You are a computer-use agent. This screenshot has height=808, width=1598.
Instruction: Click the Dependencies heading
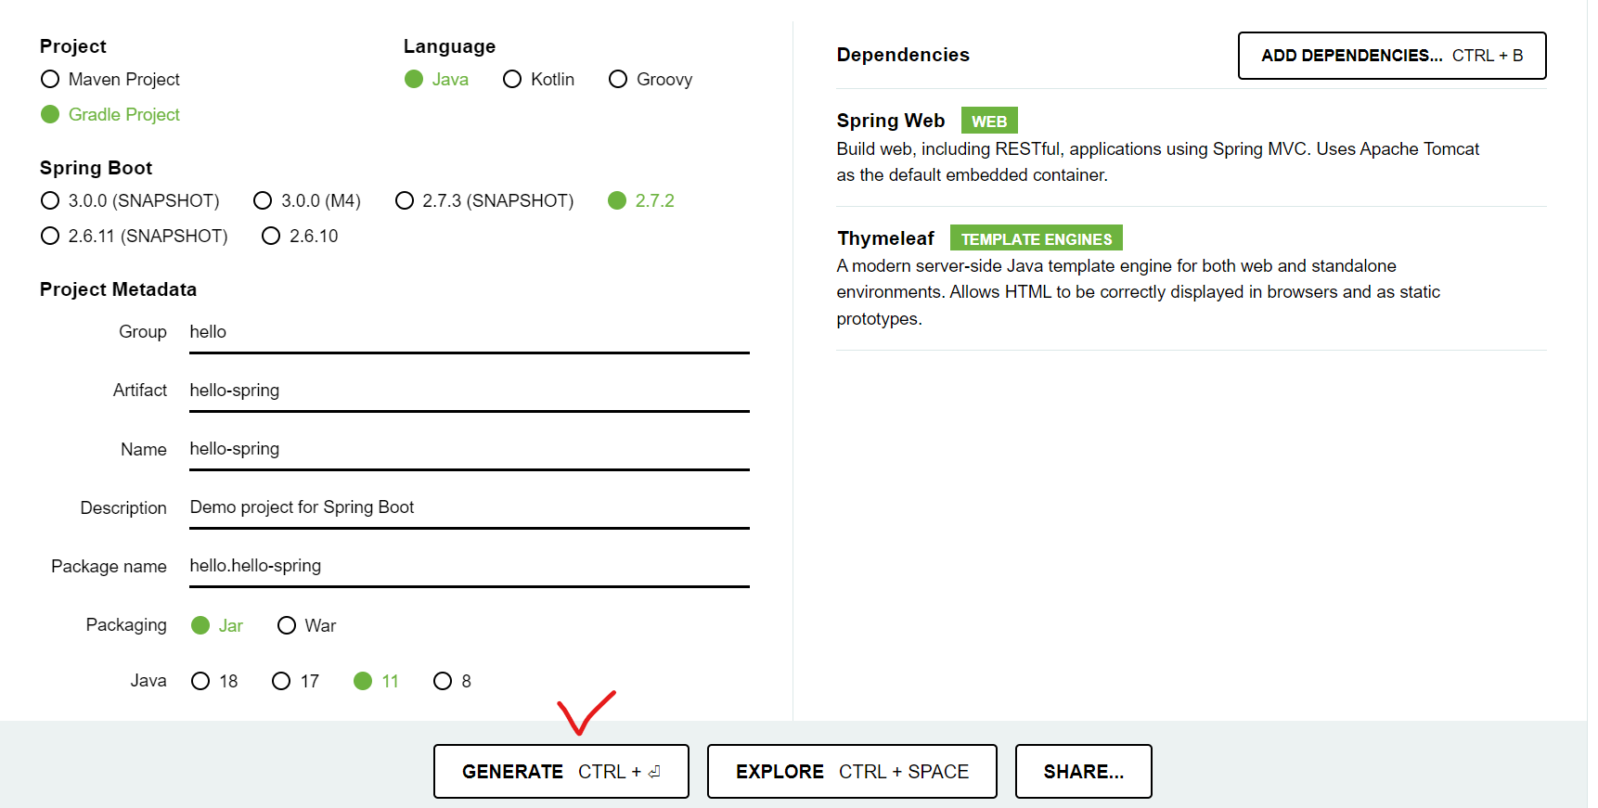(x=903, y=55)
